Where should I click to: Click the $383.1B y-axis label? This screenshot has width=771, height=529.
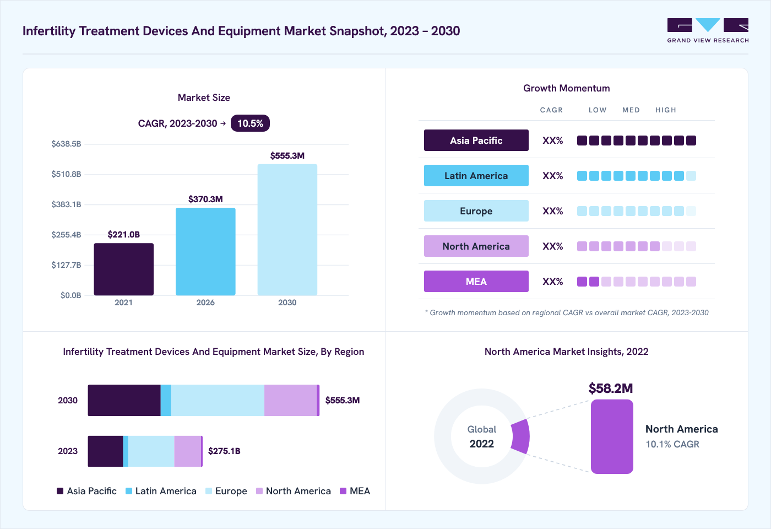coord(66,204)
